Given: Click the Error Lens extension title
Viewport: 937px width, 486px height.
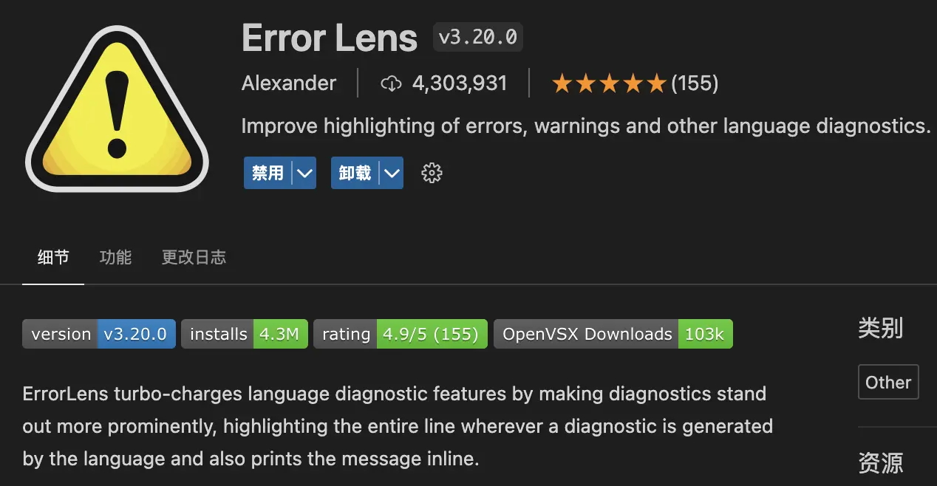Looking at the screenshot, I should pos(330,37).
